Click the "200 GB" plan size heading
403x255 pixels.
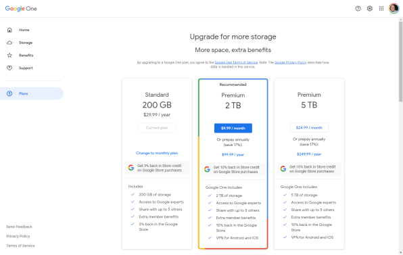point(157,105)
